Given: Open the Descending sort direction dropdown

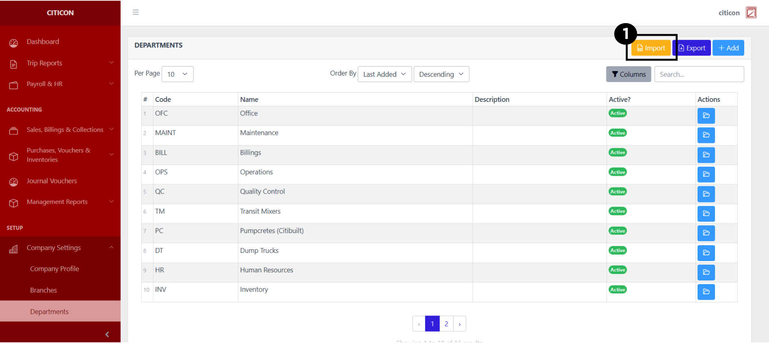Looking at the screenshot, I should 441,74.
